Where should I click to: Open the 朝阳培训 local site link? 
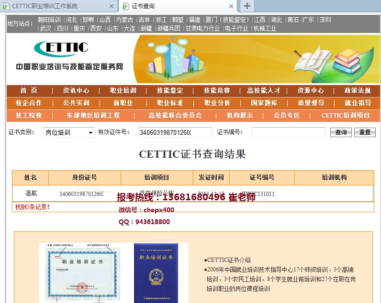[49, 20]
